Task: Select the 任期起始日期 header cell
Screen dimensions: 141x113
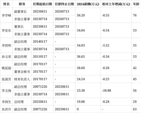Action: coord(42,4)
